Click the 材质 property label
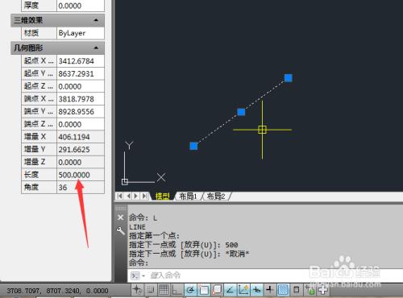The image size is (403, 298). 31,33
